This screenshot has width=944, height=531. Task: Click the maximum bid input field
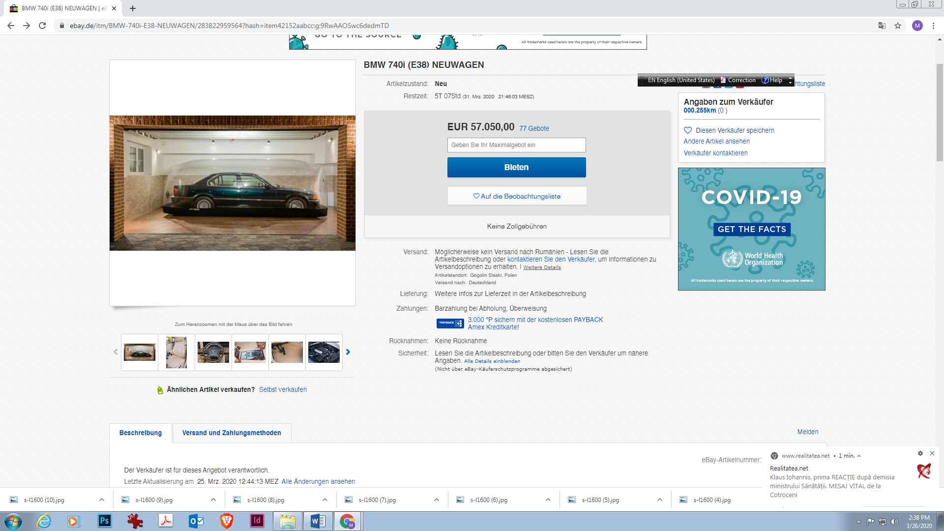[516, 145]
